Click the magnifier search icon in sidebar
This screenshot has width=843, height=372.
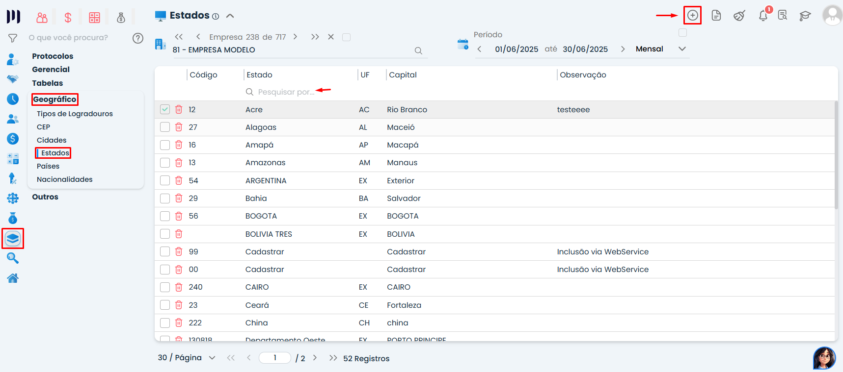[x=13, y=258]
